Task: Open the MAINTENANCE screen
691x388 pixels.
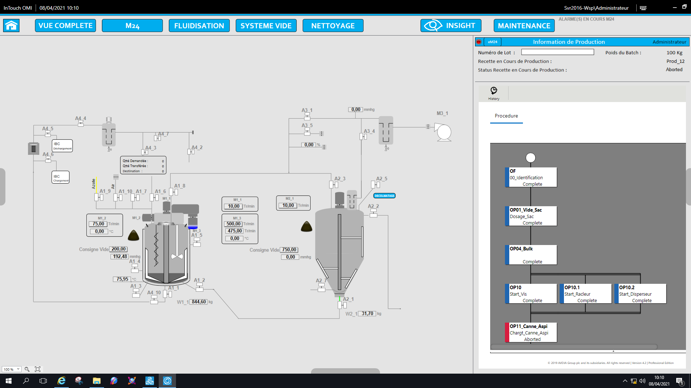Action: pos(524,26)
